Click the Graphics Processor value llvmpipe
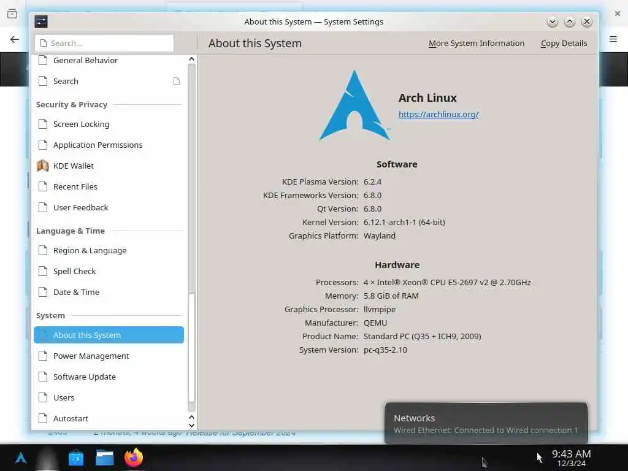Viewport: 628px width, 471px height. click(x=379, y=309)
